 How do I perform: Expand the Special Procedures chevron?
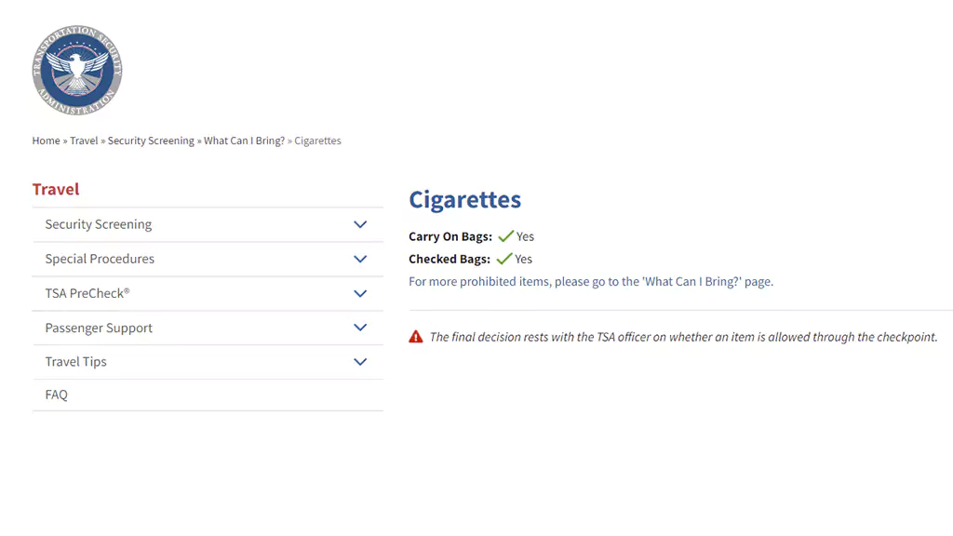point(360,259)
